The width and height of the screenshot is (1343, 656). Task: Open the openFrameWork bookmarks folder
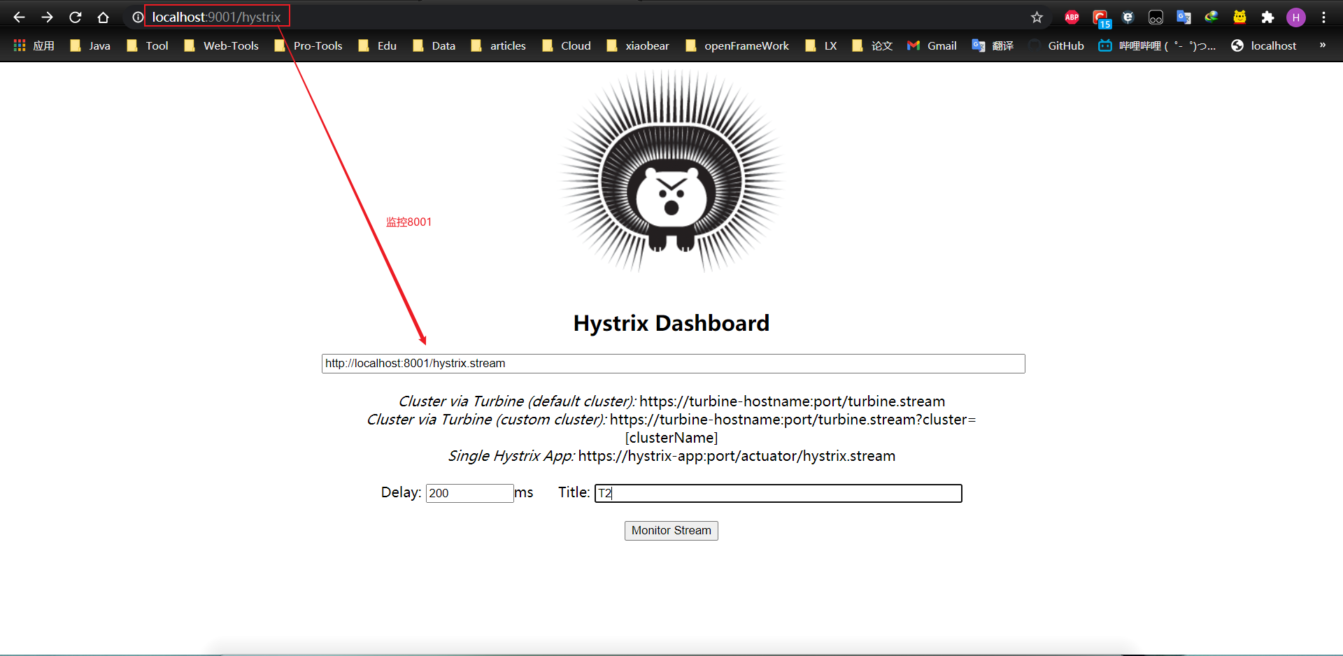click(737, 45)
